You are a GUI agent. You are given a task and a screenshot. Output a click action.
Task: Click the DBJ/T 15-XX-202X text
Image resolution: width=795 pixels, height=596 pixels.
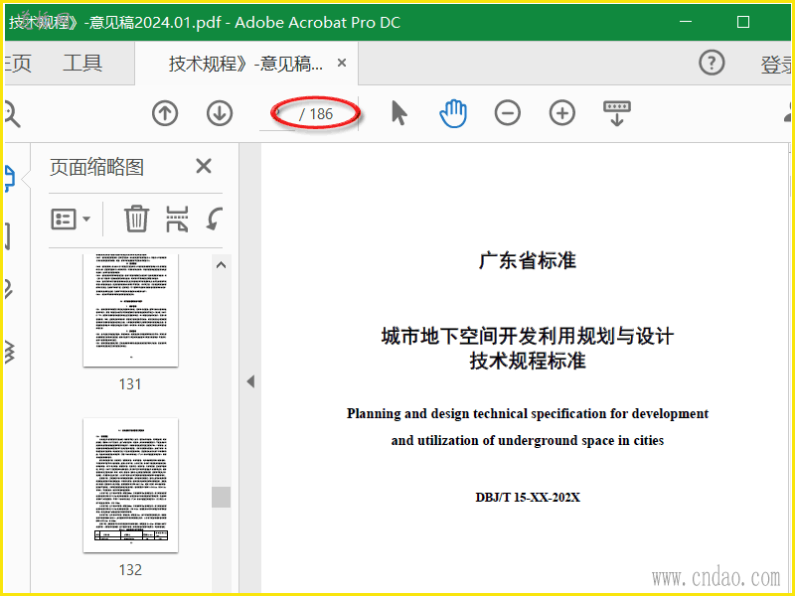pyautogui.click(x=528, y=498)
